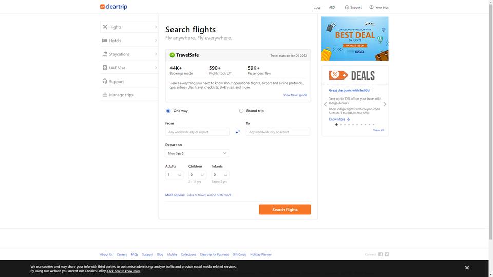Open Click here to know more cookie link
The height and width of the screenshot is (277, 493).
pyautogui.click(x=124, y=271)
